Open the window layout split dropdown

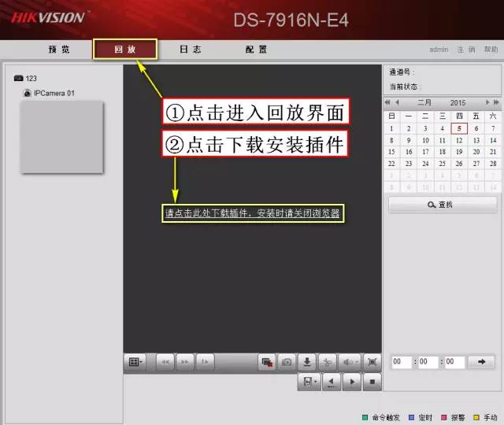click(136, 362)
